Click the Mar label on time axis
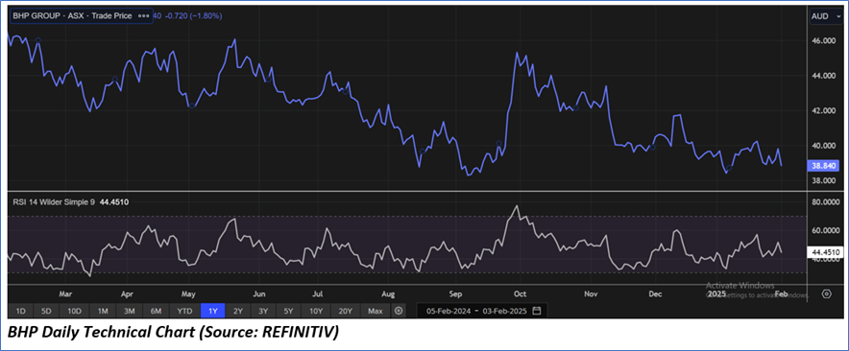Viewport: 849px width, 351px height. [x=65, y=294]
